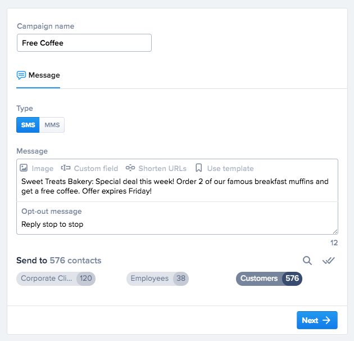Click the Custom field icon
This screenshot has width=354, height=341.
[x=66, y=168]
